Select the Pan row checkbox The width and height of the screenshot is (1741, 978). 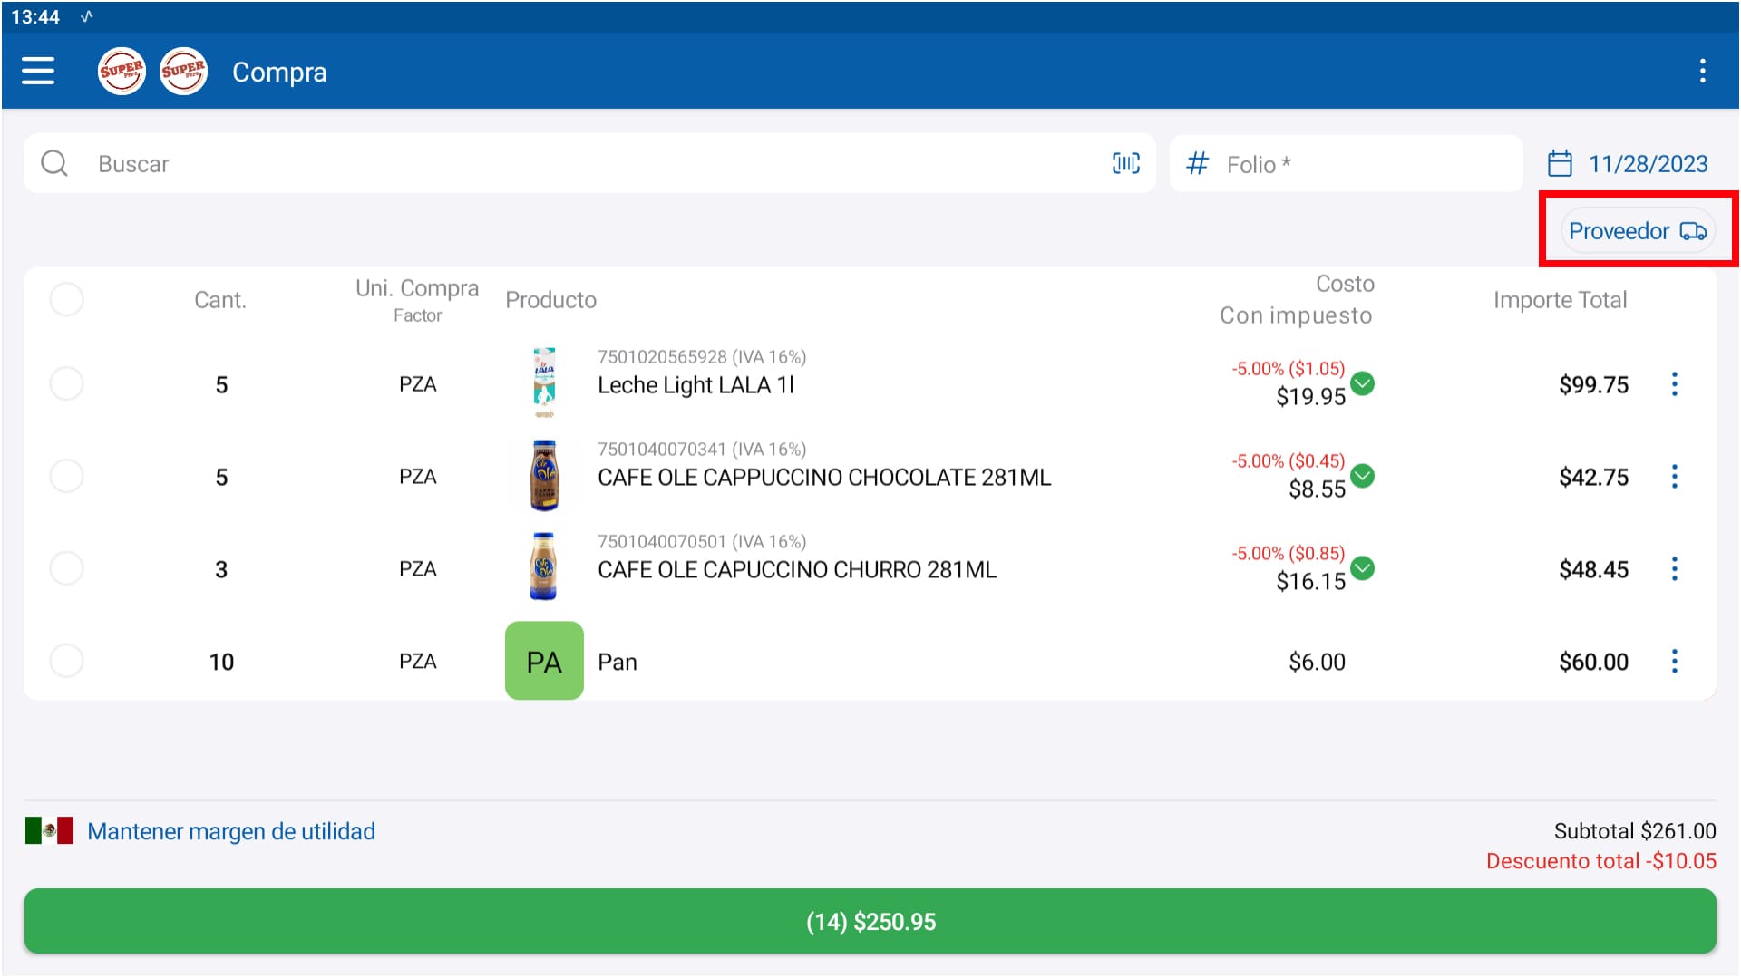pyautogui.click(x=66, y=661)
